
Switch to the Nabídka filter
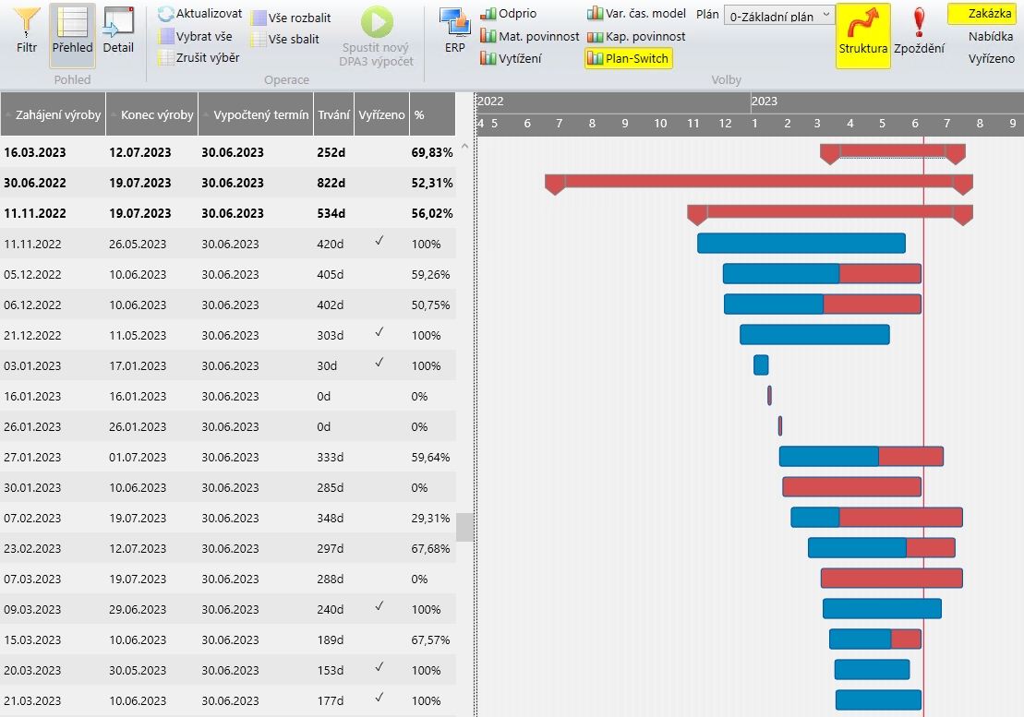click(x=990, y=37)
